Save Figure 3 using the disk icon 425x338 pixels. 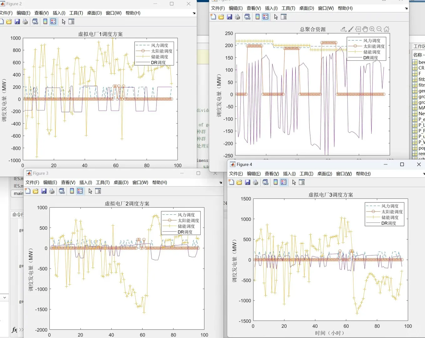point(44,191)
